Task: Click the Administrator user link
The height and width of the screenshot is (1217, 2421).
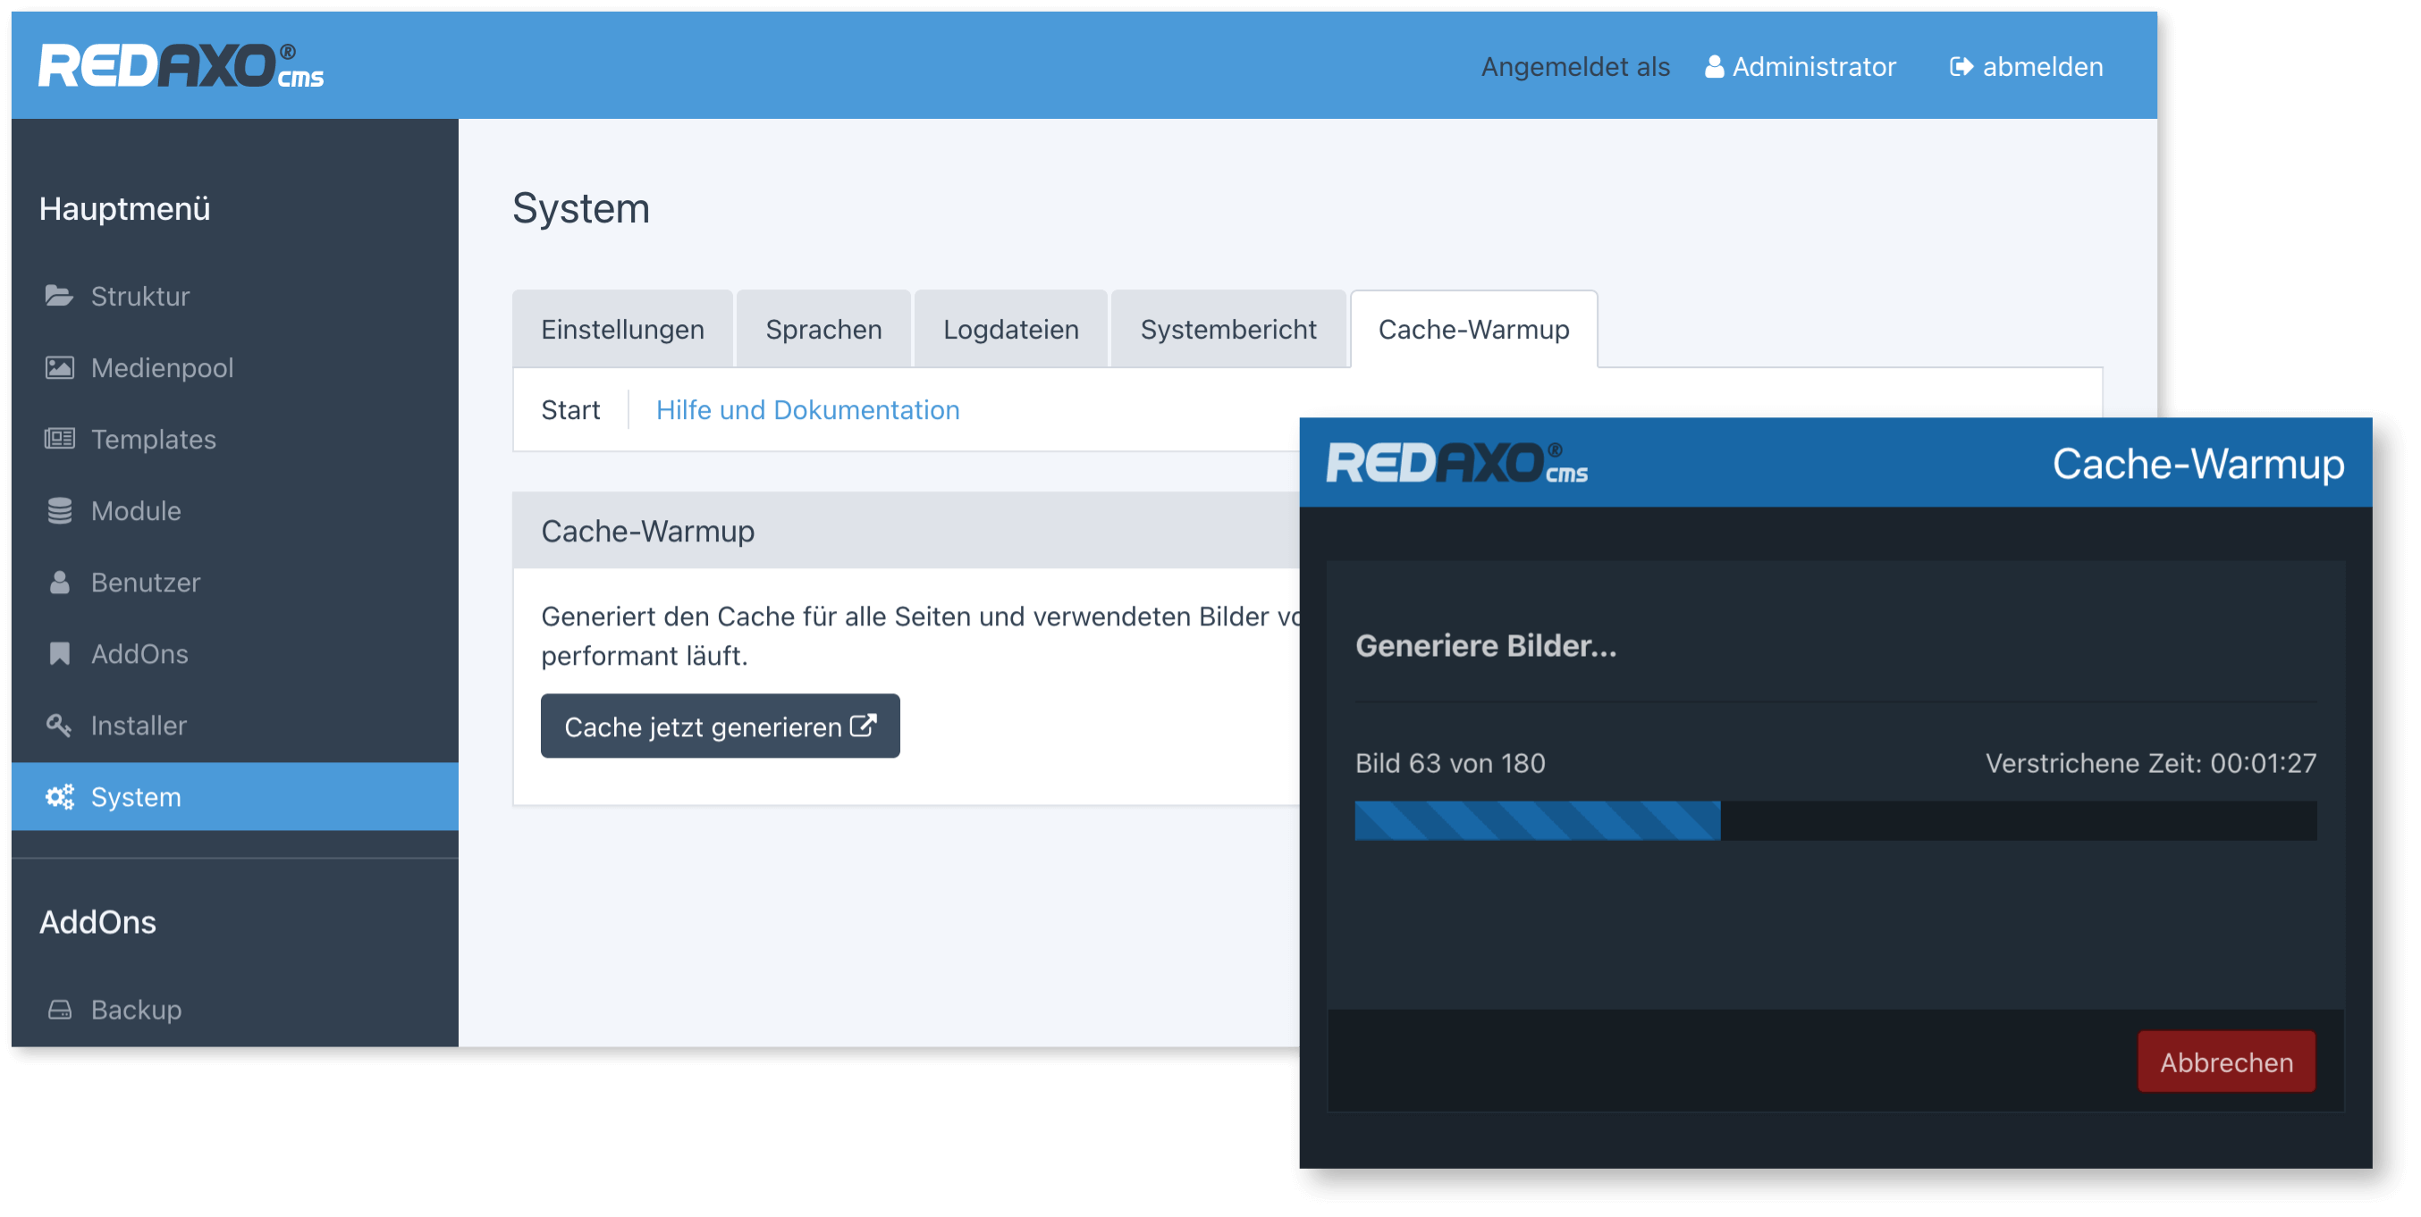Action: (1801, 67)
